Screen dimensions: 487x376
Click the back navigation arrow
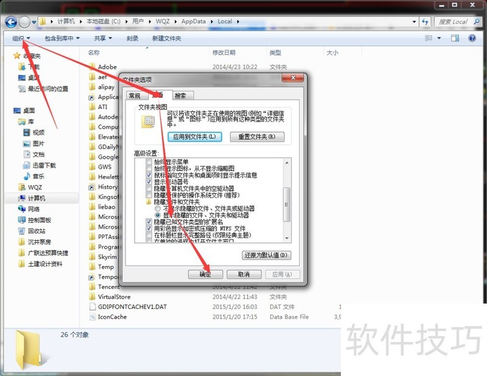tap(10, 22)
